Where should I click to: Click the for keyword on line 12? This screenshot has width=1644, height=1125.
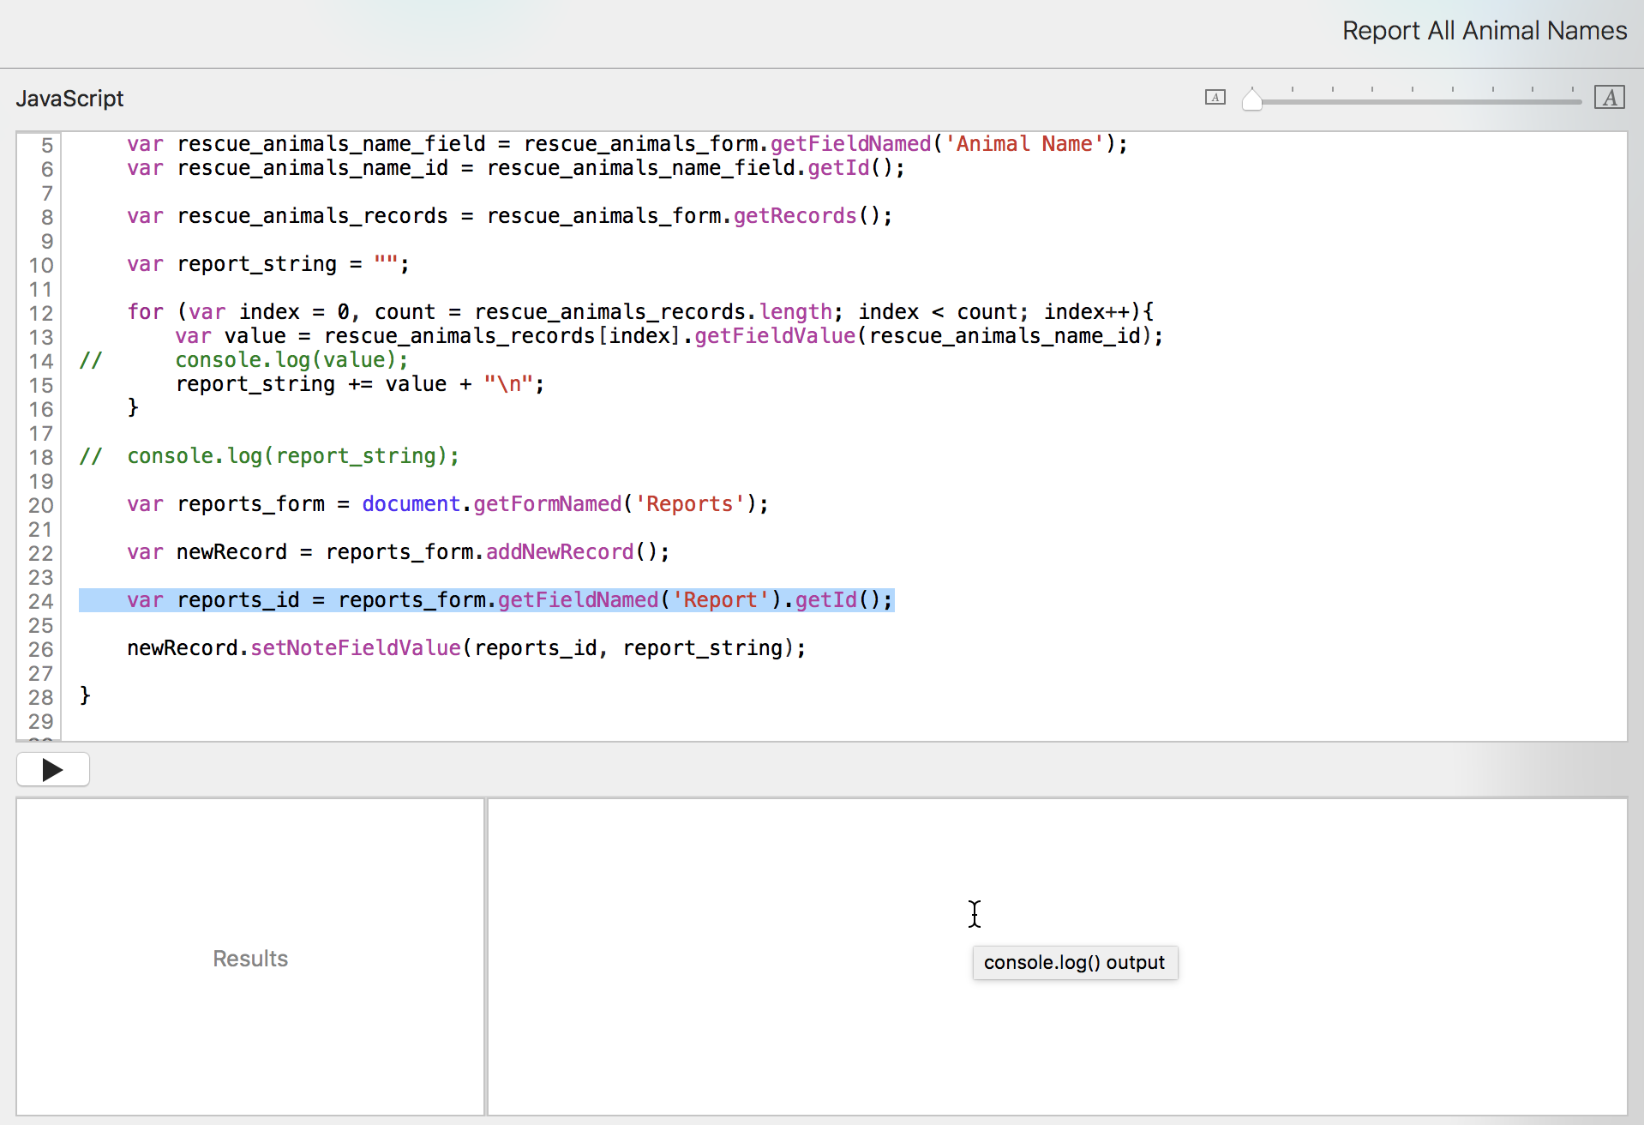pos(145,312)
